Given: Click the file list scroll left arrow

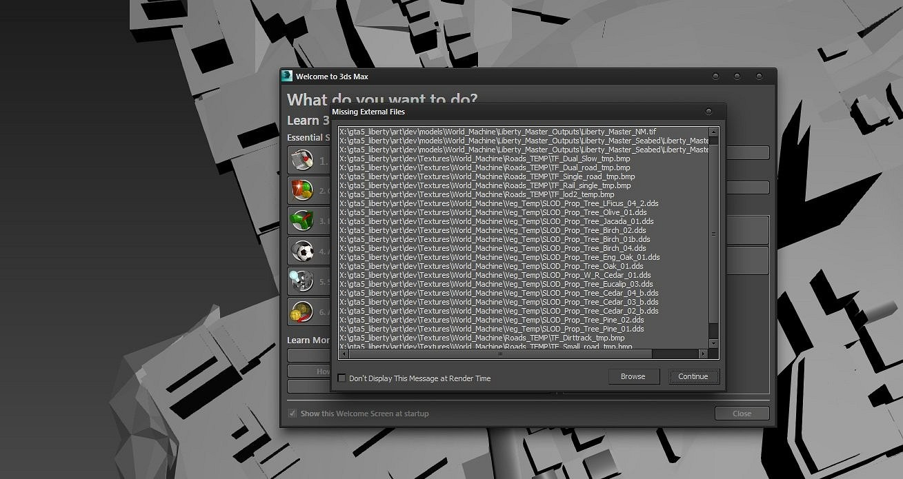Looking at the screenshot, I should [343, 354].
